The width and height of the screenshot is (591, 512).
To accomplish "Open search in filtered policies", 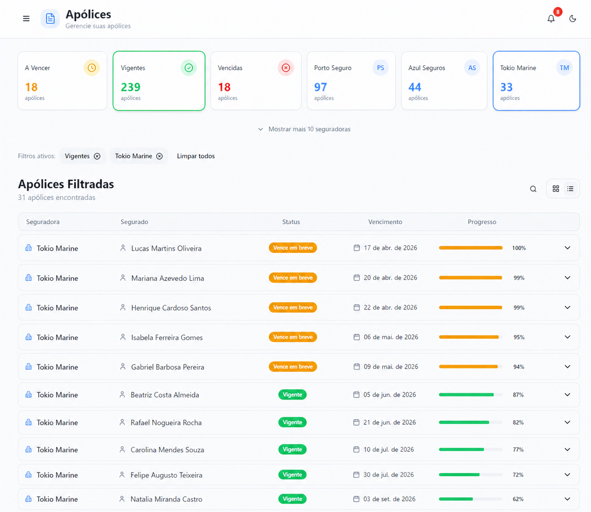I will [x=533, y=189].
